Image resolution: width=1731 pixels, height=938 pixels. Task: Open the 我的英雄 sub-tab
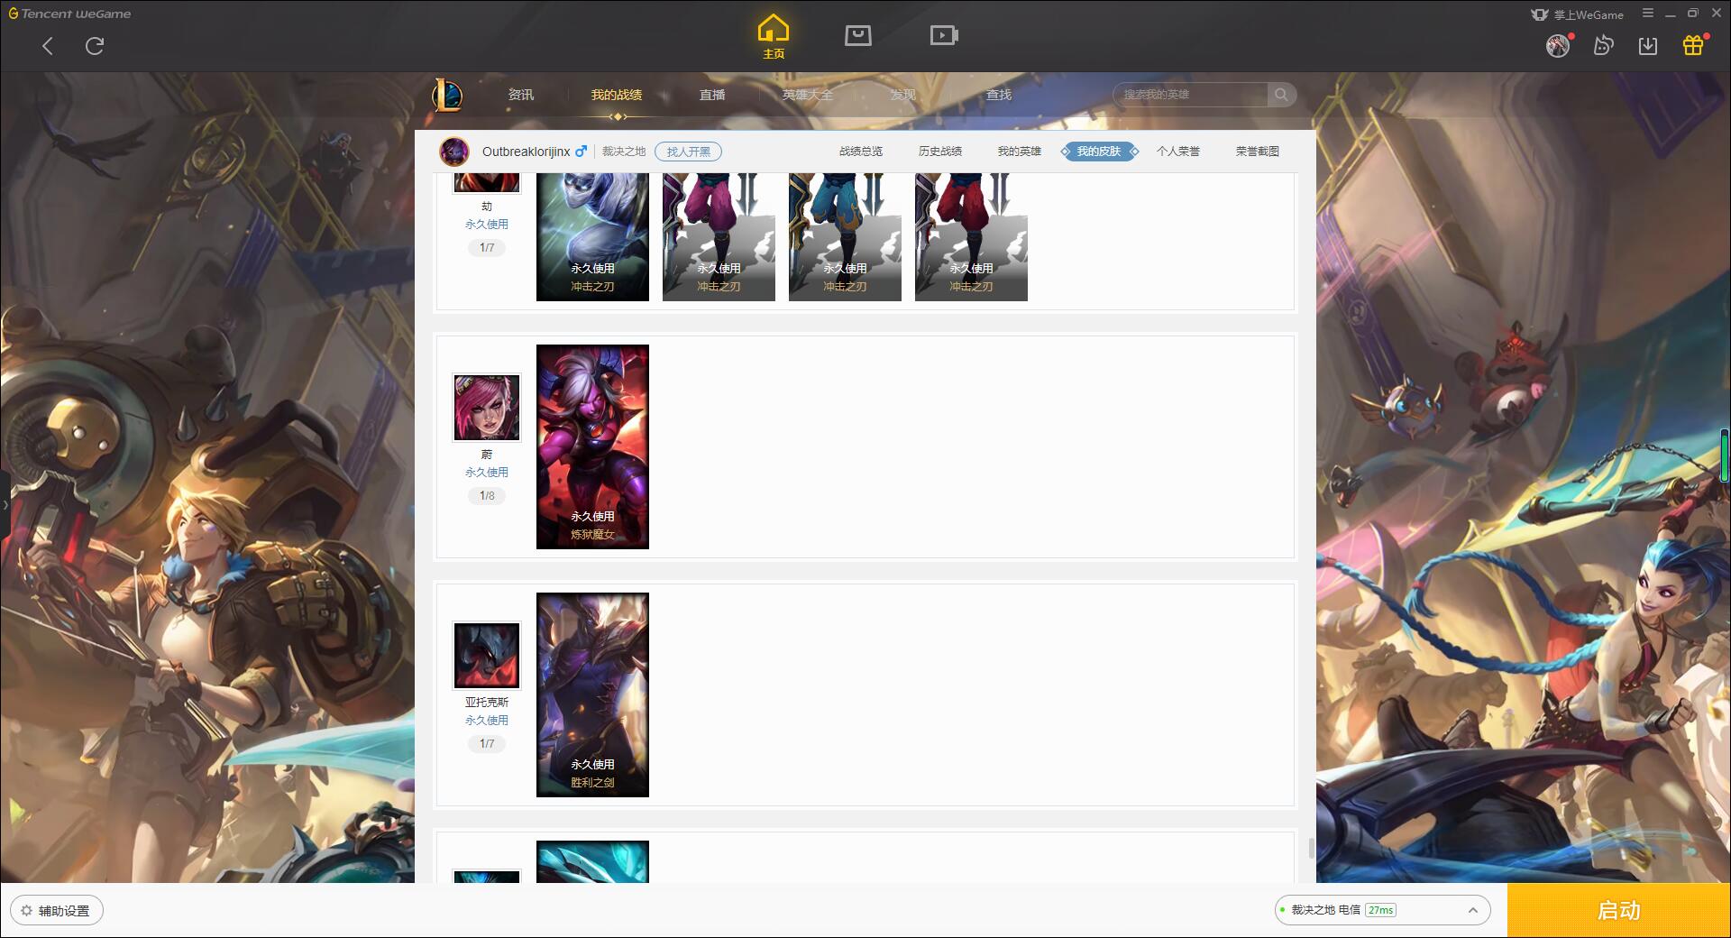pyautogui.click(x=1020, y=152)
